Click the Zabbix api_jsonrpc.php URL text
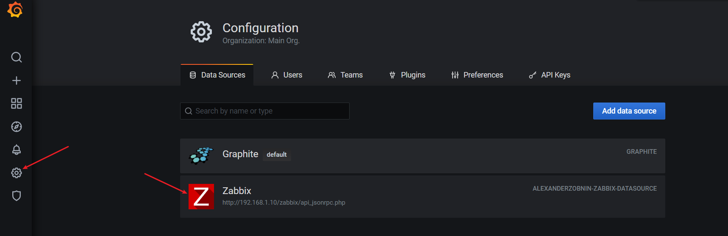The image size is (728, 236). click(x=284, y=203)
